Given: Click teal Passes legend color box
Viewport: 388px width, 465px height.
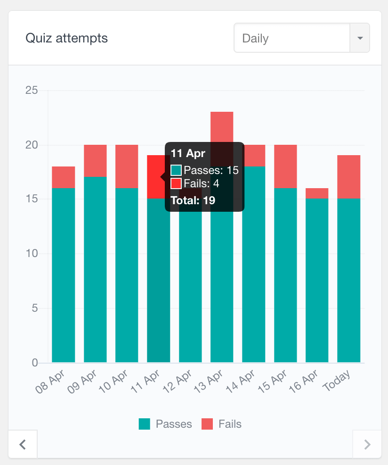Looking at the screenshot, I should pyautogui.click(x=144, y=424).
